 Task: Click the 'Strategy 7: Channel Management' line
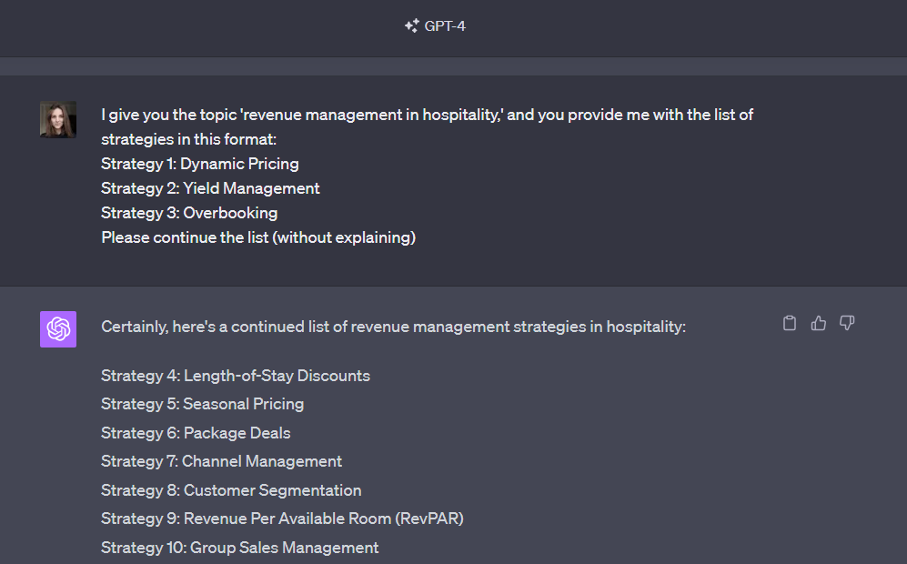tap(222, 461)
